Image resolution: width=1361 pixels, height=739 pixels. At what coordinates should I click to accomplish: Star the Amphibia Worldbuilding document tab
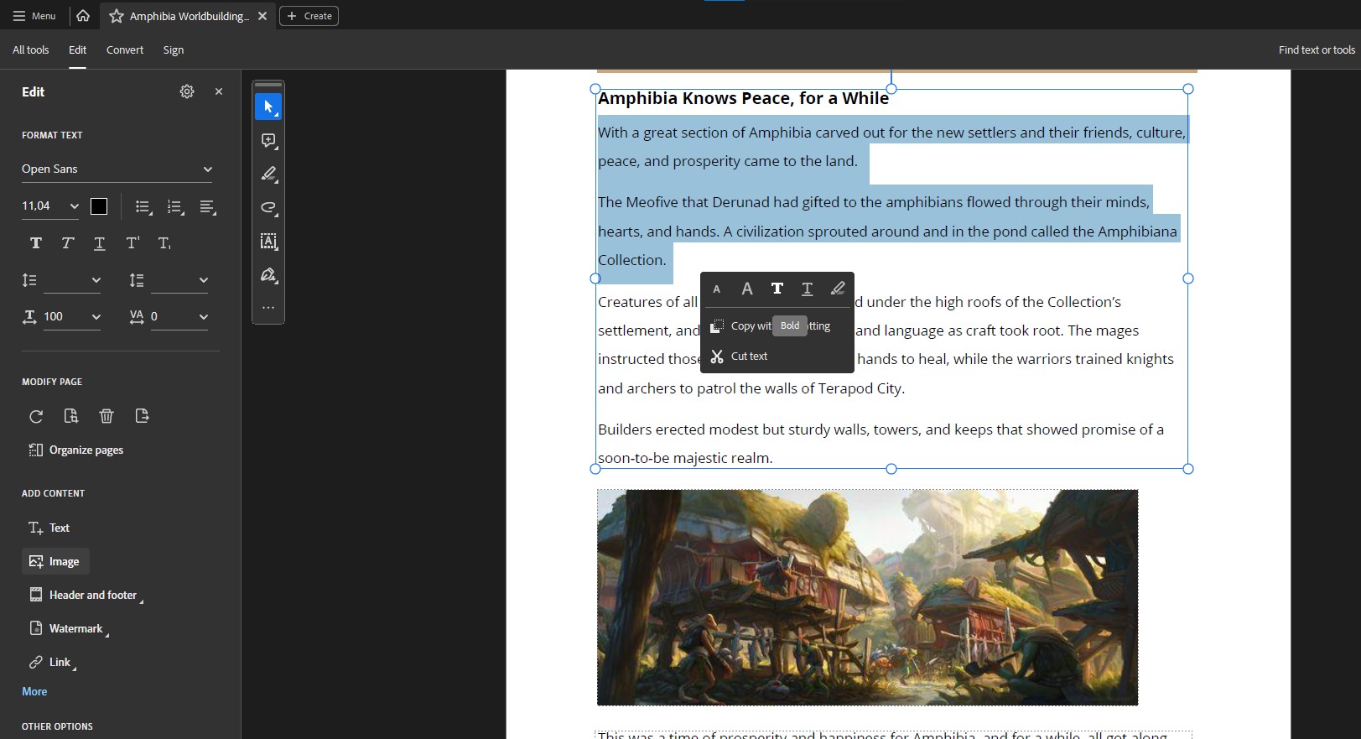tap(117, 16)
